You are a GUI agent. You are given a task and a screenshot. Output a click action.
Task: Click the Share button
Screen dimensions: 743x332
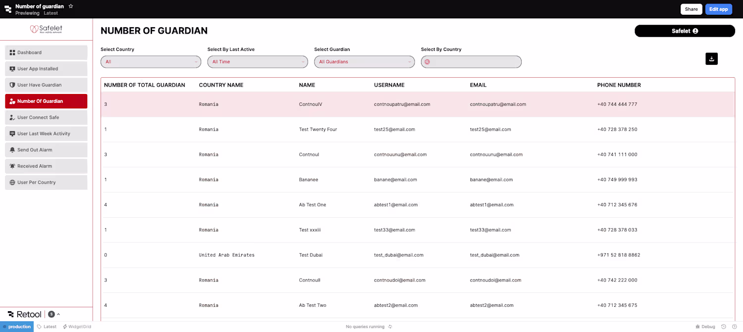tap(691, 9)
